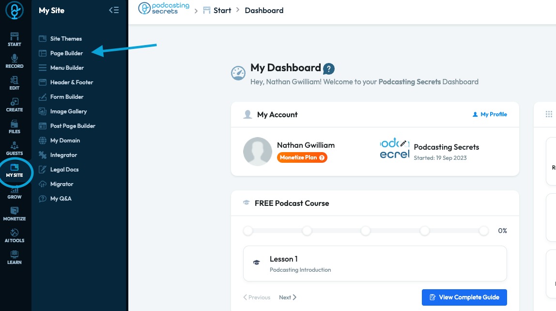This screenshot has height=311, width=556.
Task: Open the Grow section in sidebar
Action: (14, 192)
